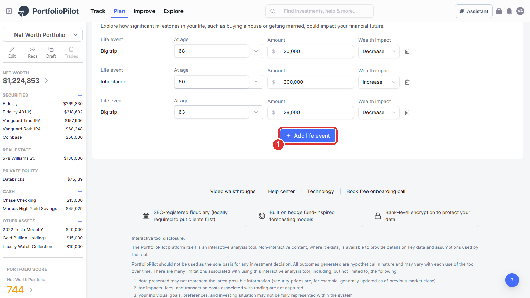This screenshot has height=298, width=530.
Task: Add a new Real Estate asset
Action: point(80,150)
